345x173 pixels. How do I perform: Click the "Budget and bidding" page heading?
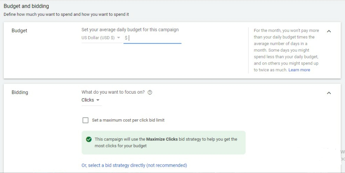26,6
